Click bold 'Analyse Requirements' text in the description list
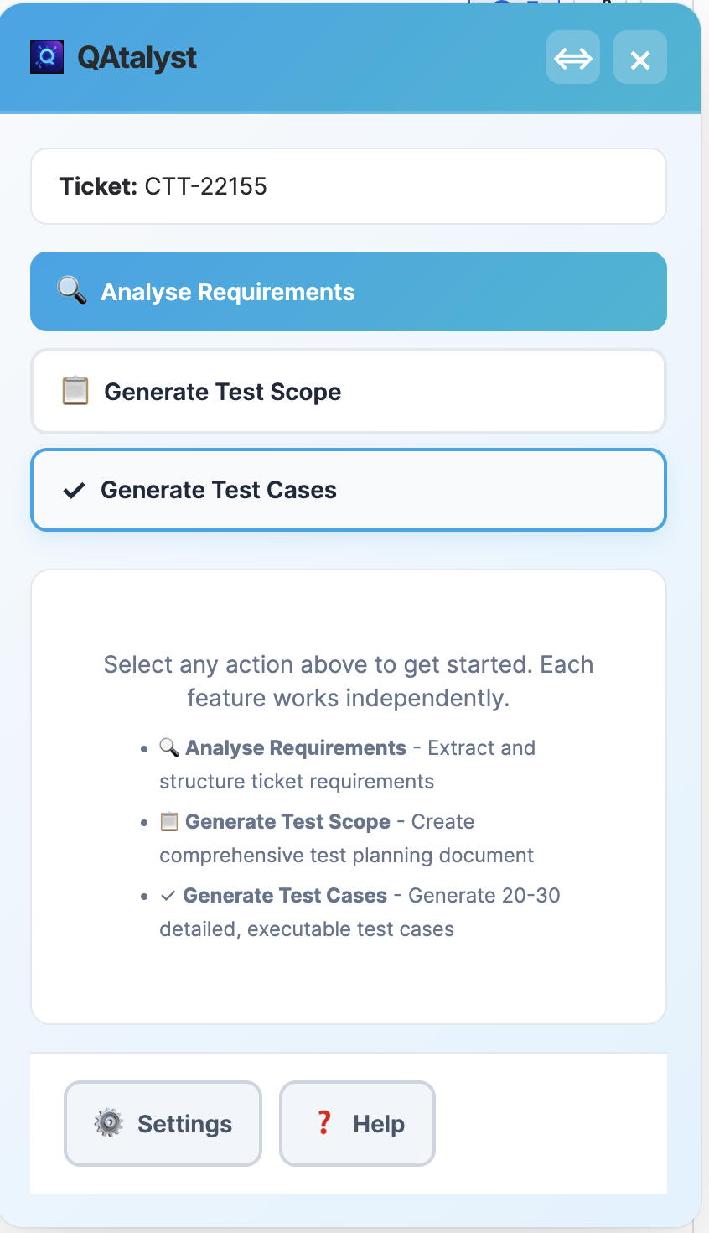Viewport: 709px width, 1233px height. tap(296, 748)
